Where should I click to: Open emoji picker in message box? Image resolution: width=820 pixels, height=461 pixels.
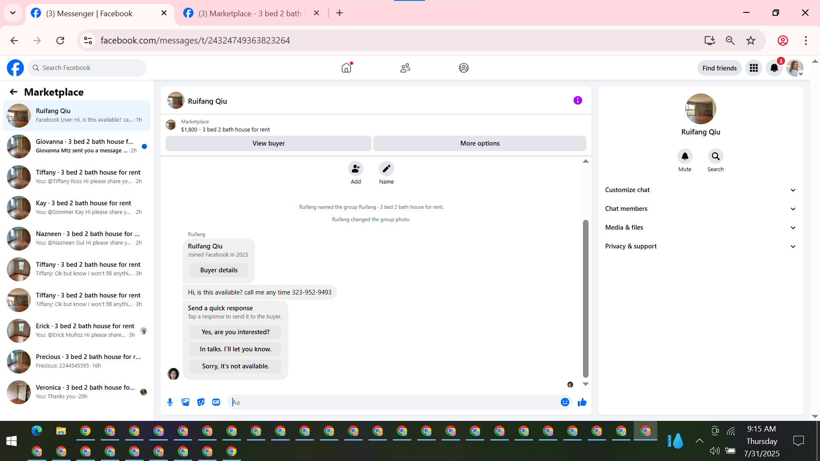[x=565, y=402]
